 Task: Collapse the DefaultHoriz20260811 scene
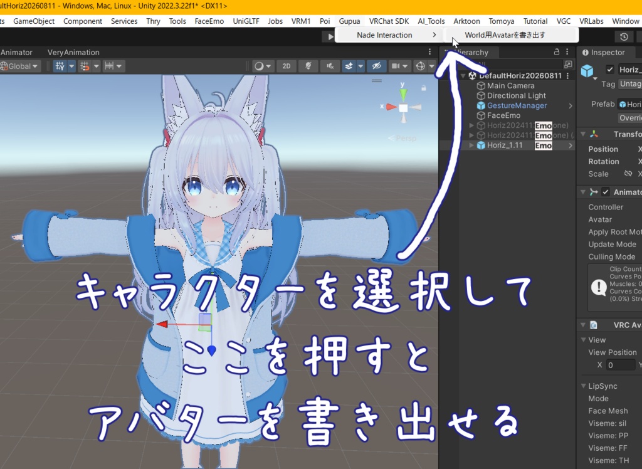coord(463,76)
